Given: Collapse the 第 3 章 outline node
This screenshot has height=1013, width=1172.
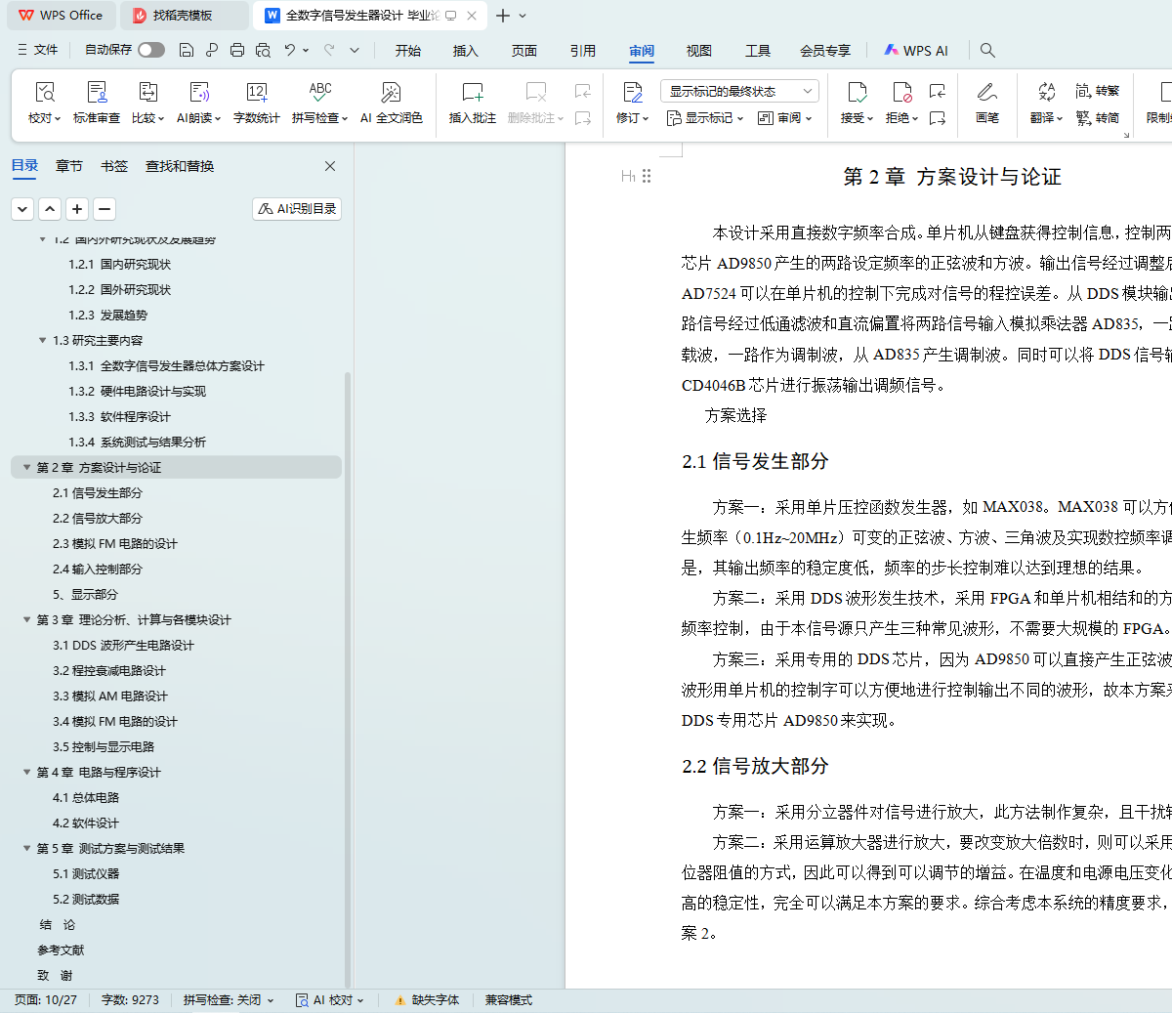Looking at the screenshot, I should click(x=27, y=620).
